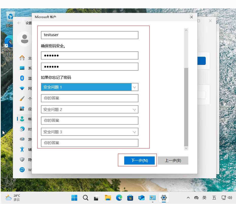Viewport: 236px width, 204px height.
Task: Click the confirm password field
Action: 90,67
